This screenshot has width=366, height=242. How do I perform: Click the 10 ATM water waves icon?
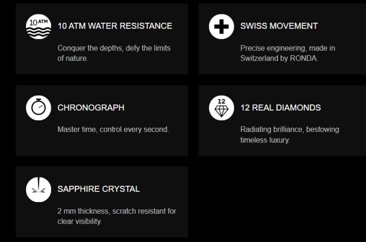[x=39, y=26]
